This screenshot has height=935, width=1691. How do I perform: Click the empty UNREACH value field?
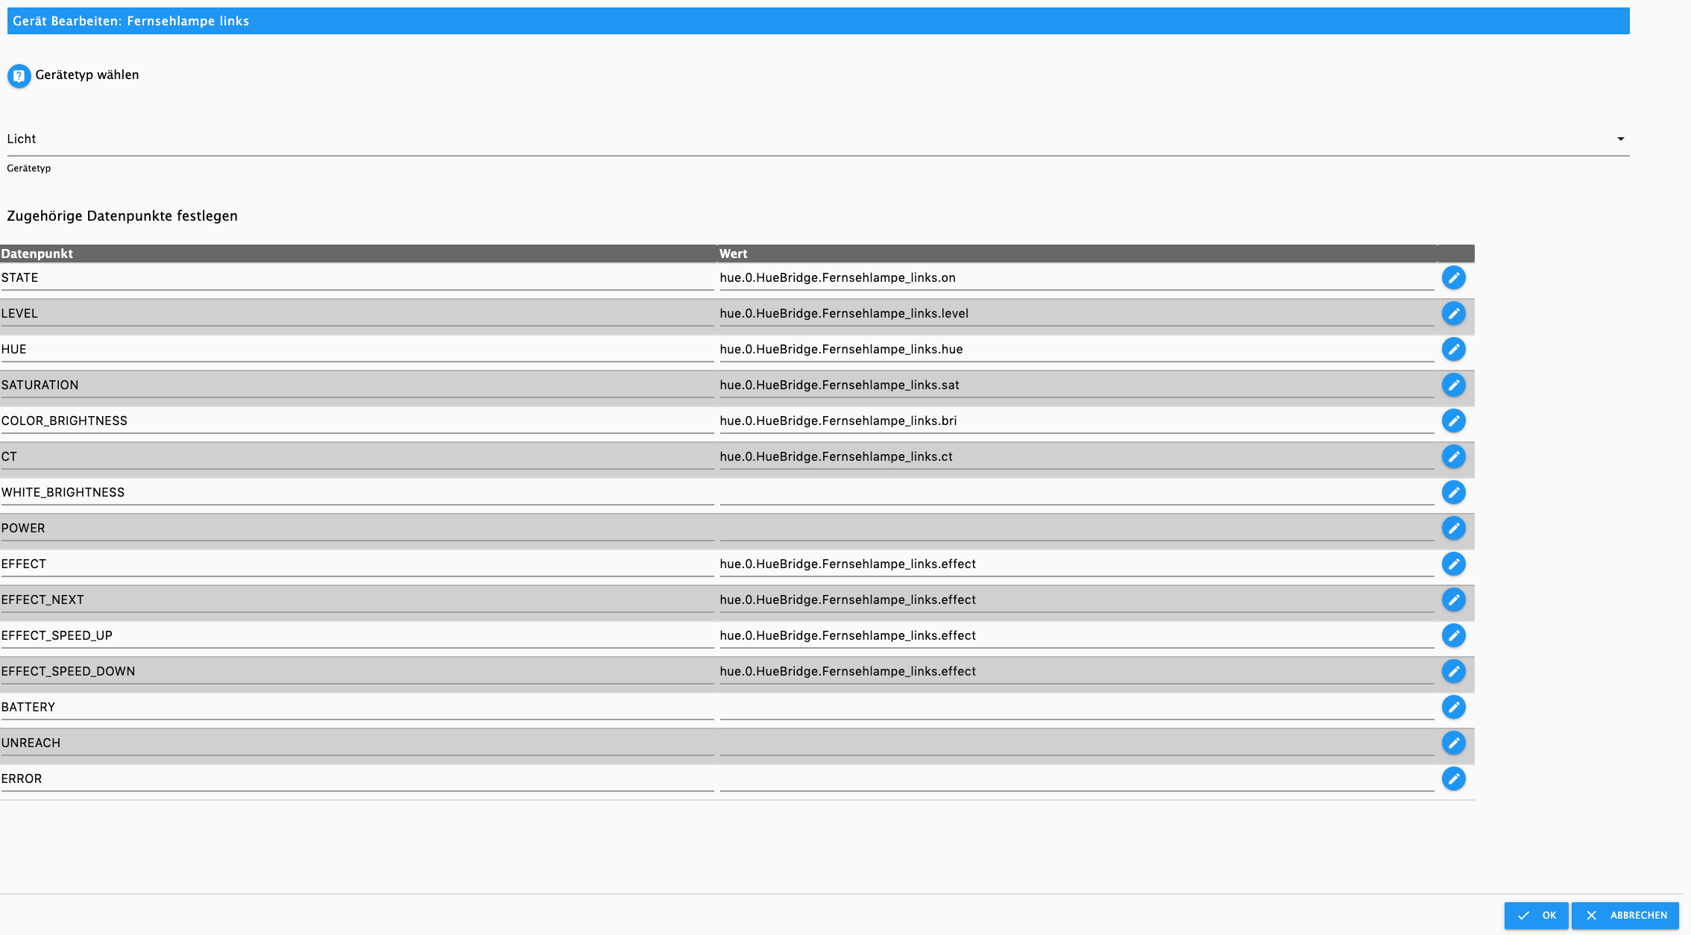pyautogui.click(x=1077, y=743)
